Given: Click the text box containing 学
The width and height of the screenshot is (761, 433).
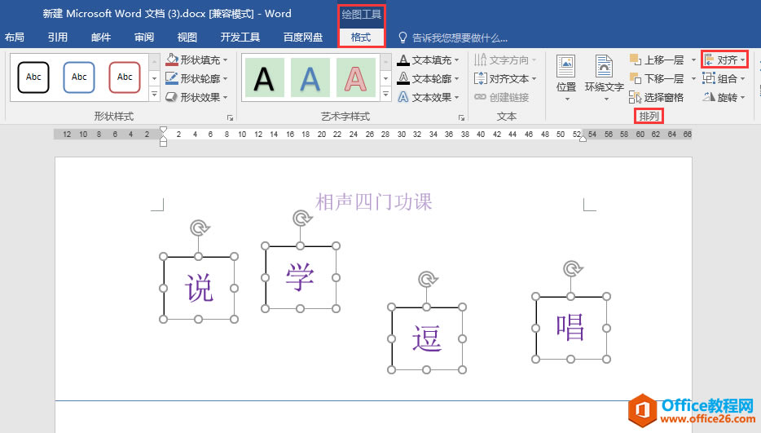Looking at the screenshot, I should [x=301, y=277].
